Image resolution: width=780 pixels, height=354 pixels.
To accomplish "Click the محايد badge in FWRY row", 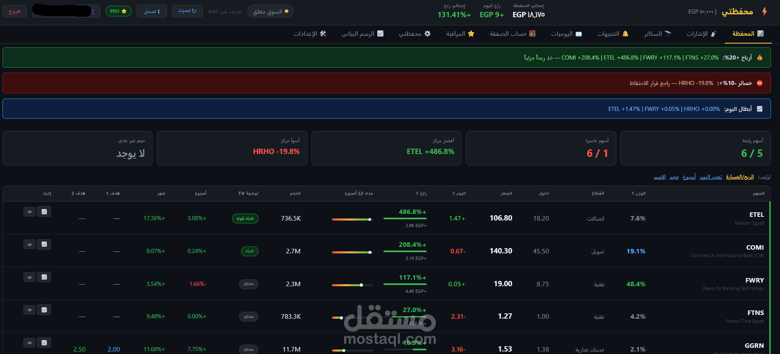I will coord(248,284).
